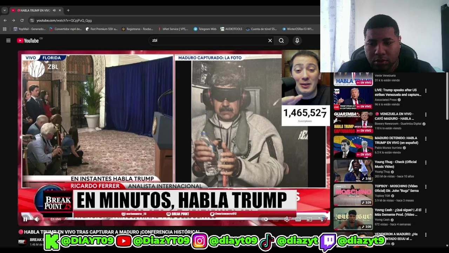Image resolution: width=449 pixels, height=253 pixels.
Task: Open BREAK POINT channel avatar below video
Action: (22, 242)
